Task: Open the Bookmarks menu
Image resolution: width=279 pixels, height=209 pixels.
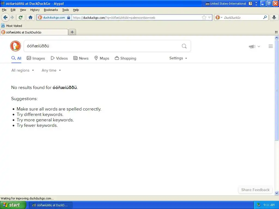Action: point(51,10)
